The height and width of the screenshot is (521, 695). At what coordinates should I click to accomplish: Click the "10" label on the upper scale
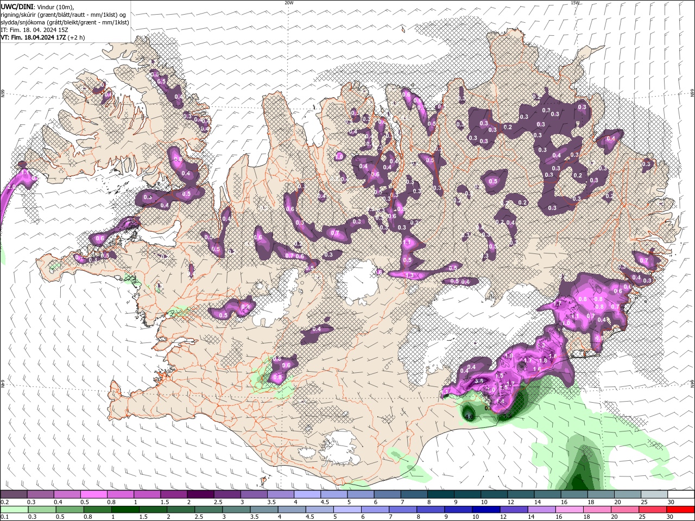[484, 502]
